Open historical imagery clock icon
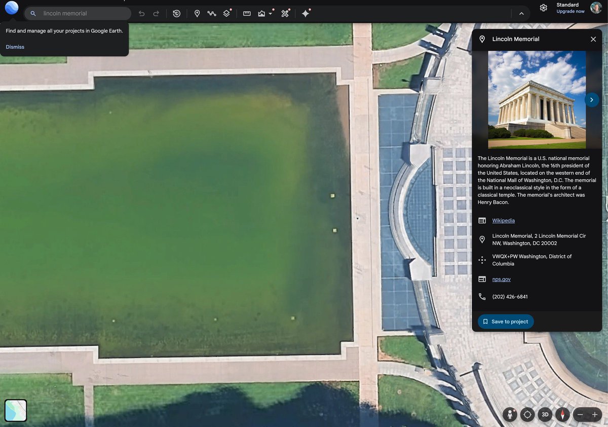Viewport: 608px width, 427px height. (176, 14)
